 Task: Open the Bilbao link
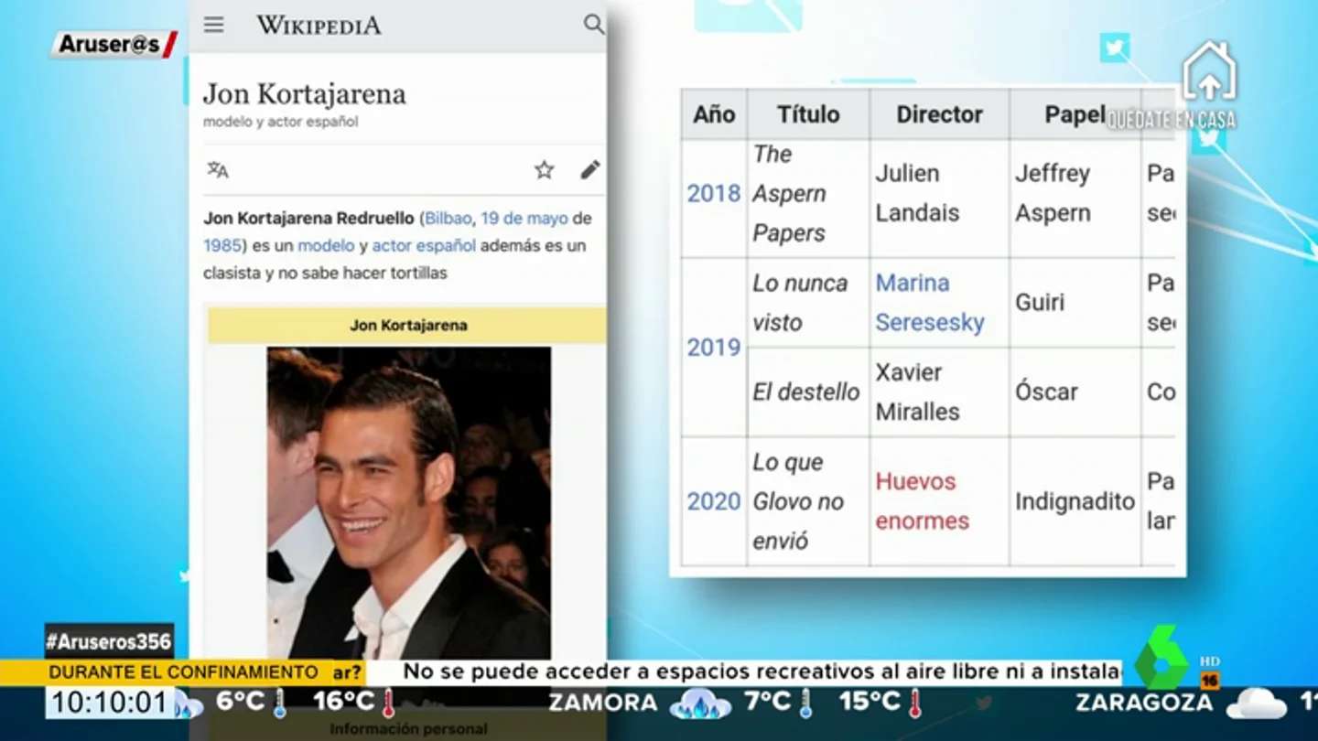point(448,219)
